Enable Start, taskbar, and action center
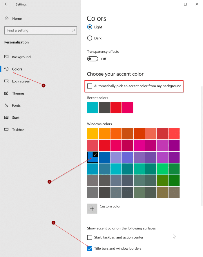This screenshot has height=257, width=203. pyautogui.click(x=90, y=237)
